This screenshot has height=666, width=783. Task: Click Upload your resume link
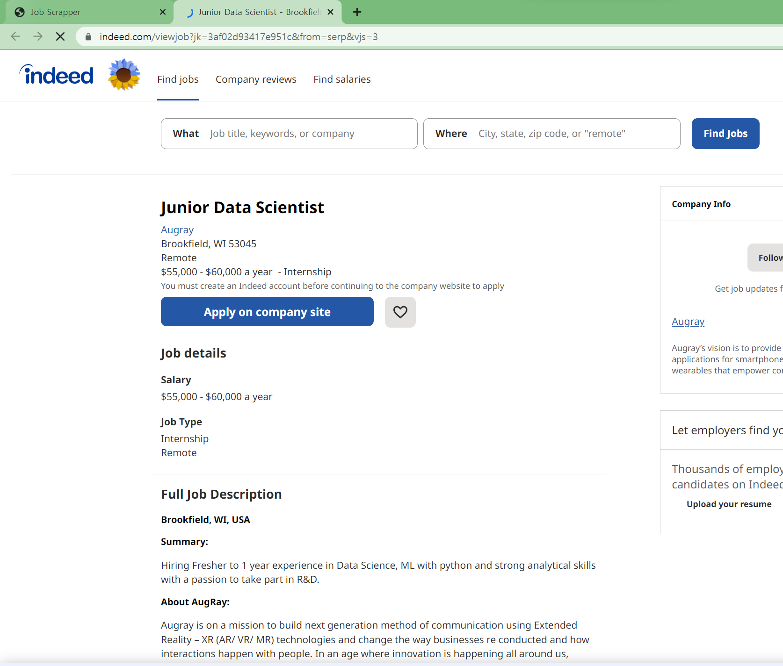[x=729, y=504]
